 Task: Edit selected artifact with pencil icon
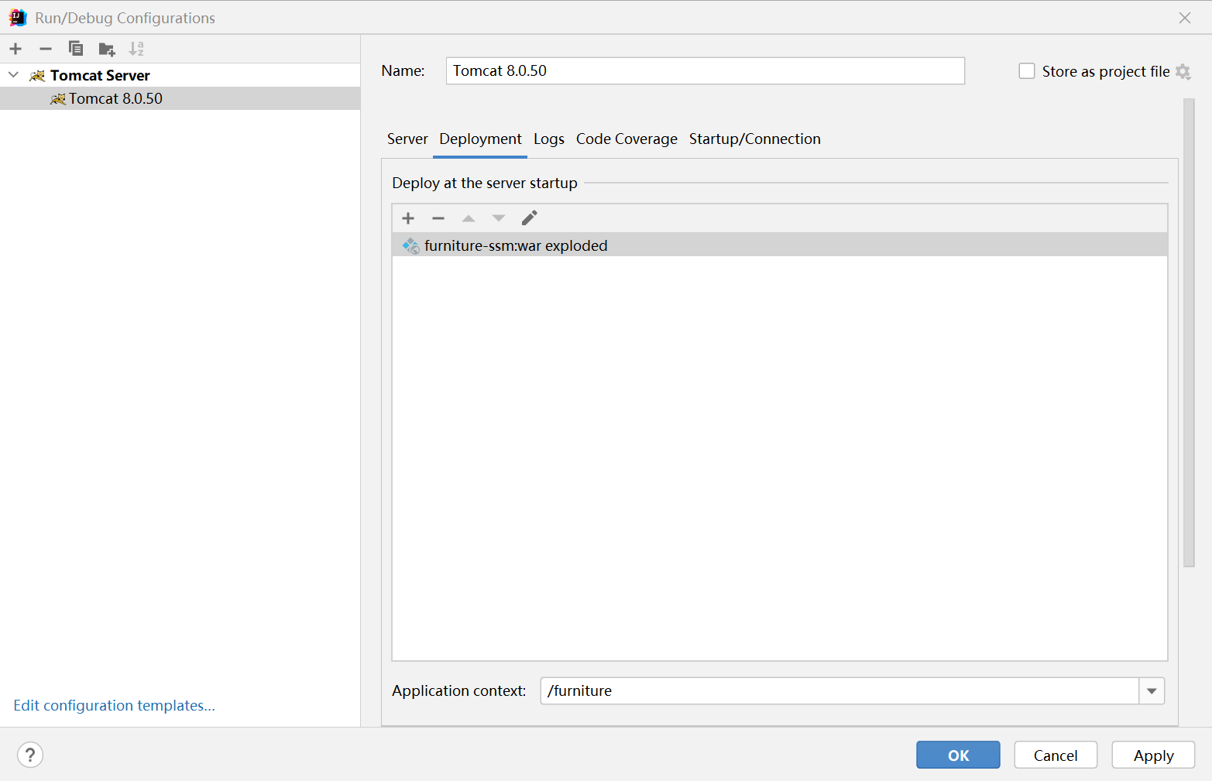530,218
